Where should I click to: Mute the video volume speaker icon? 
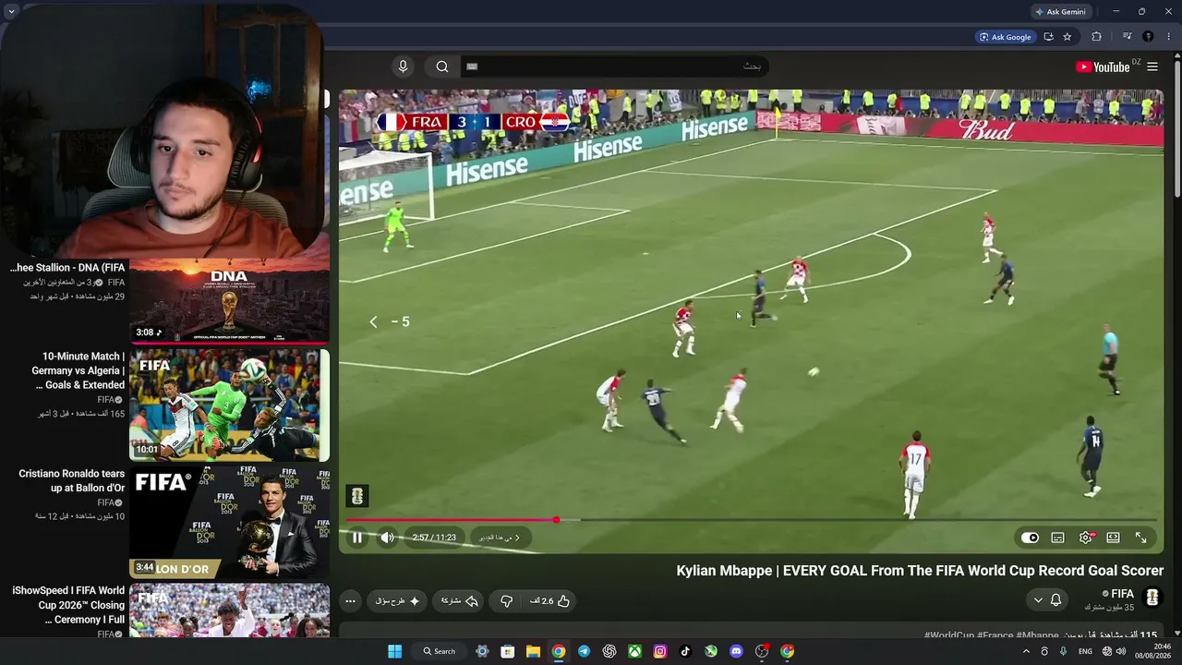point(387,538)
